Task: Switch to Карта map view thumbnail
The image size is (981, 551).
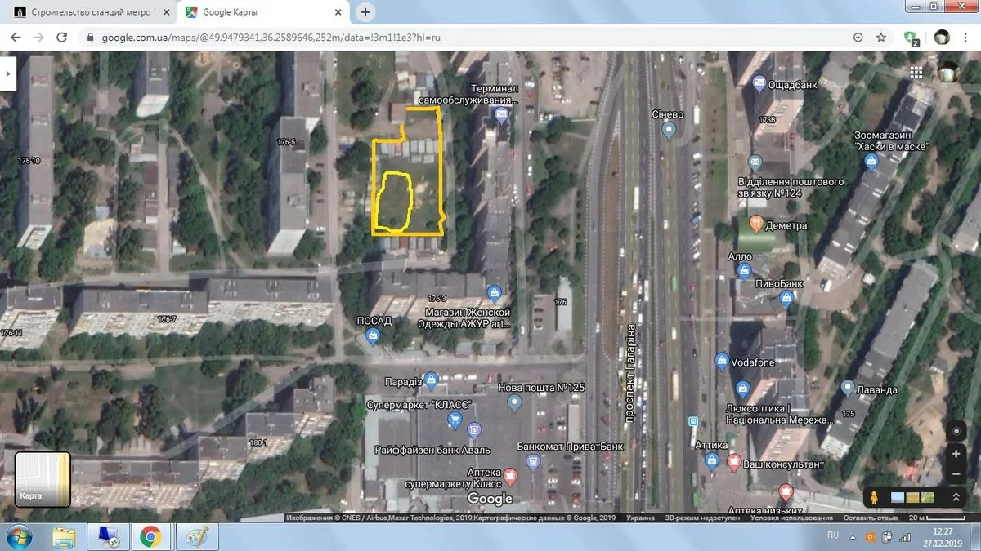Action: click(x=43, y=480)
